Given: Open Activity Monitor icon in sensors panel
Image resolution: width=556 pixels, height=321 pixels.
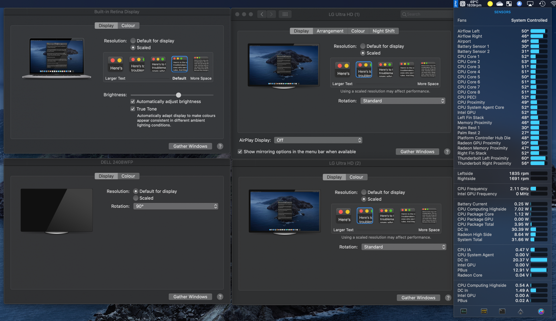Looking at the screenshot, I should pyautogui.click(x=463, y=311).
